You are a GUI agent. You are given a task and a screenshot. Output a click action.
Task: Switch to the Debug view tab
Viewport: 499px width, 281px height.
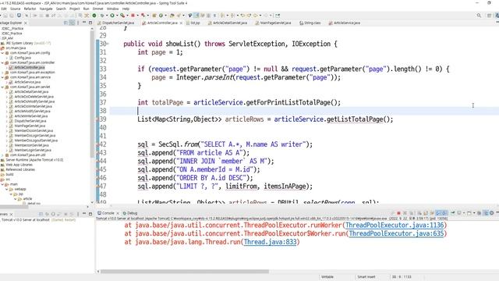tap(130, 213)
